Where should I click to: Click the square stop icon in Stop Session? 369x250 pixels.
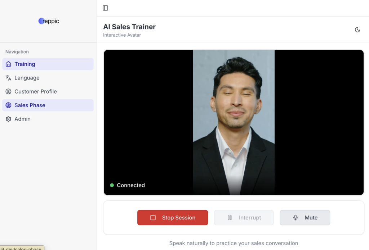coord(153,218)
